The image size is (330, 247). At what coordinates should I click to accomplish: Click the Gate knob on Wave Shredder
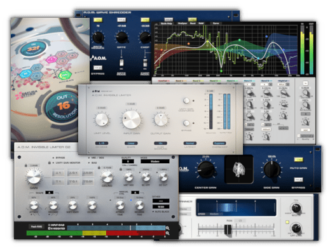[121, 37]
